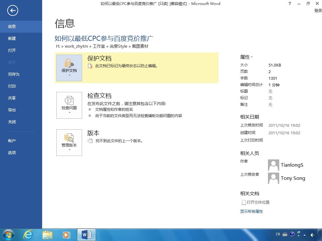Image resolution: width=322 pixels, height=241 pixels.
Task: Click the keyboard icon in system tray
Action: pos(285,234)
